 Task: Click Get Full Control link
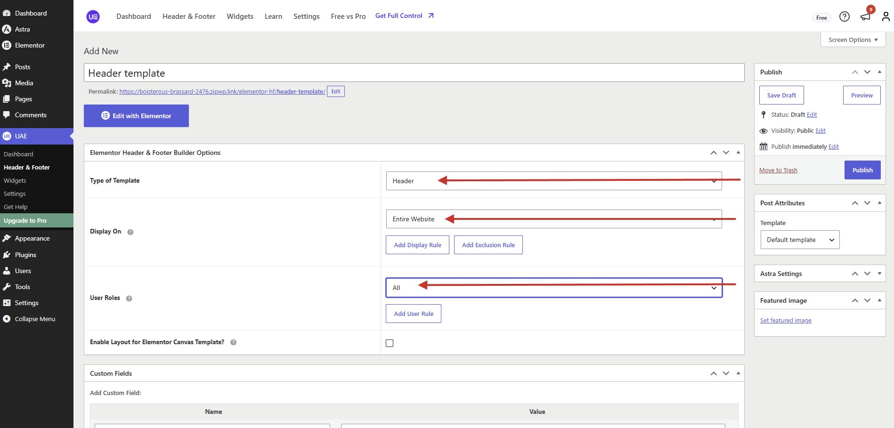405,16
